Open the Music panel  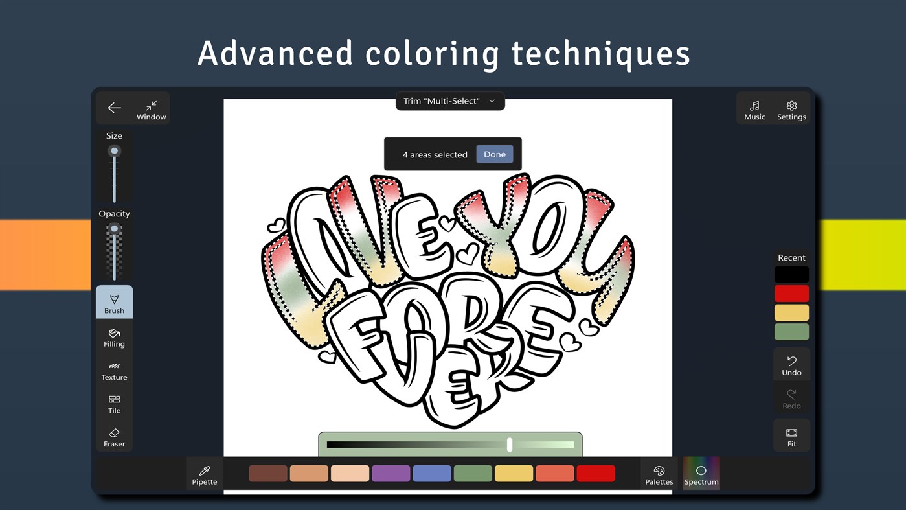click(x=754, y=110)
